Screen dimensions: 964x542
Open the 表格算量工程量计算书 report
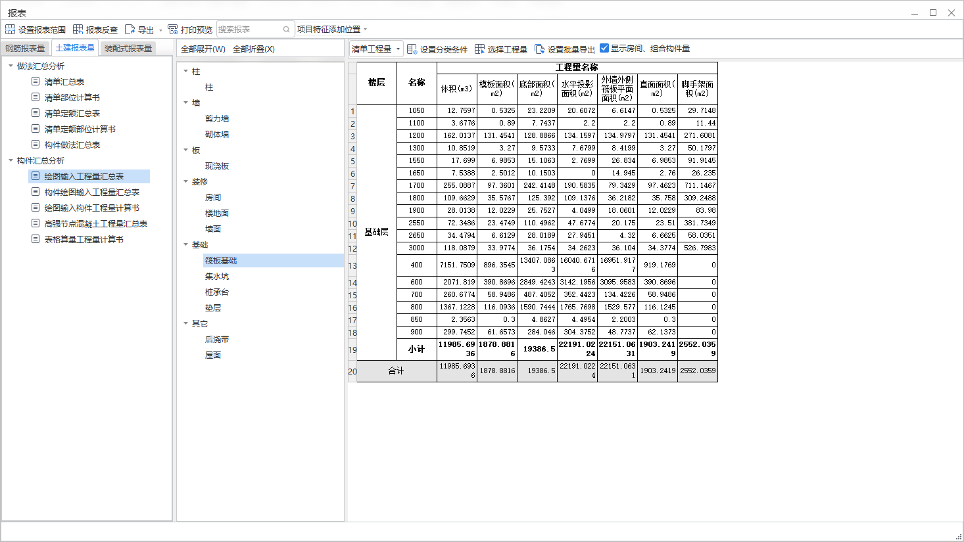pos(84,239)
